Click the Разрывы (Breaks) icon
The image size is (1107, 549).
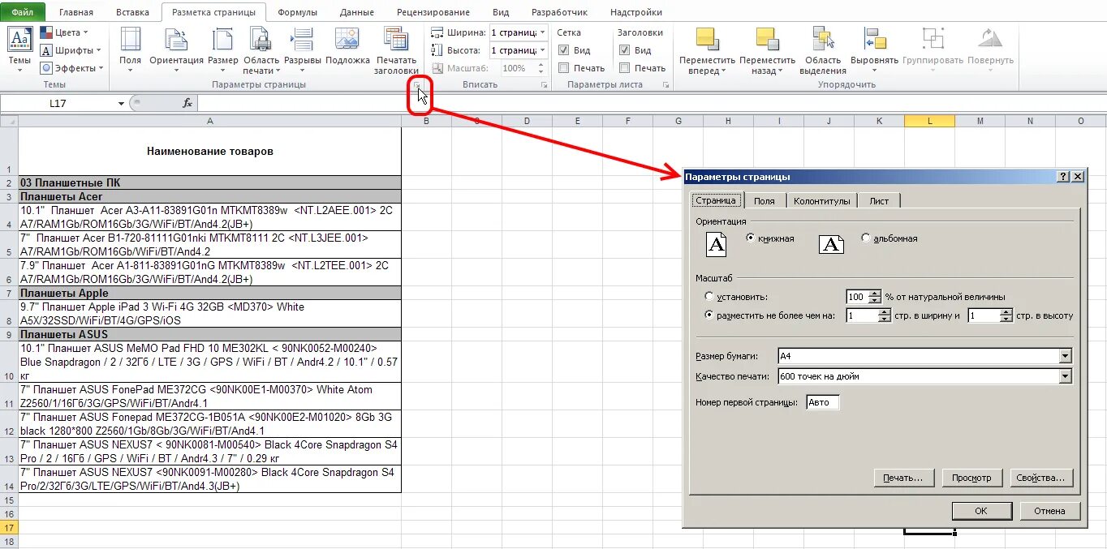click(x=302, y=39)
